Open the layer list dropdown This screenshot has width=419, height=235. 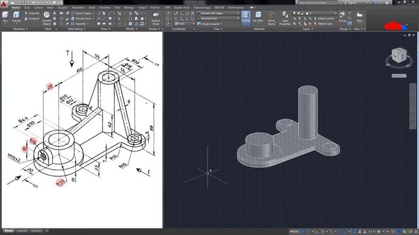[x=315, y=13]
